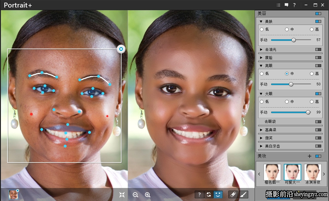Screen dimensions: 329x201
Task: Click the 亮眼 manual slider handle
Action: point(291,84)
